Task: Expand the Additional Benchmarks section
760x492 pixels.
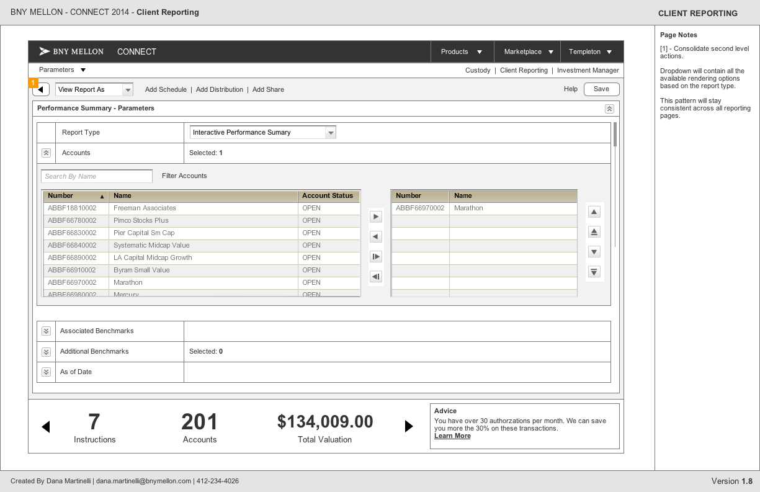Action: coord(46,352)
